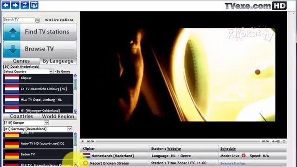This screenshot has width=297, height=167.
Task: Reload the page with the refresh icon
Action: tap(25, 5)
